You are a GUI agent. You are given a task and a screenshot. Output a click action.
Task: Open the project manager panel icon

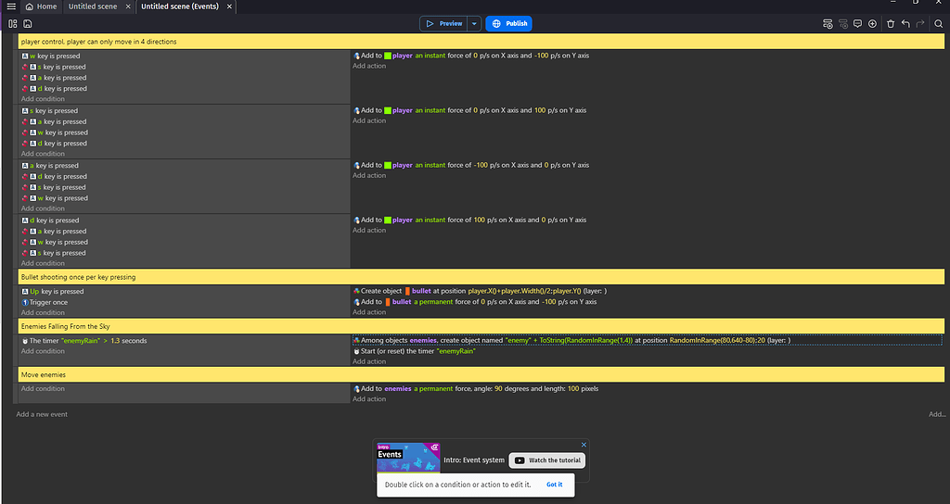pyautogui.click(x=13, y=23)
